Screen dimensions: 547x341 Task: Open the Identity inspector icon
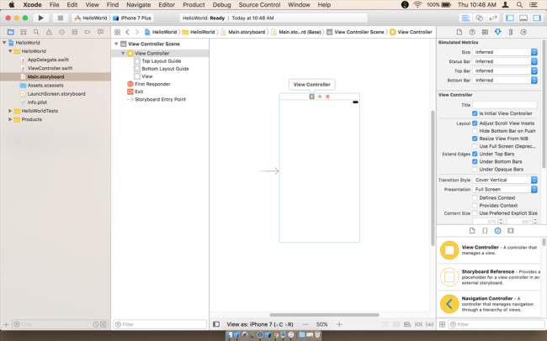(485, 32)
